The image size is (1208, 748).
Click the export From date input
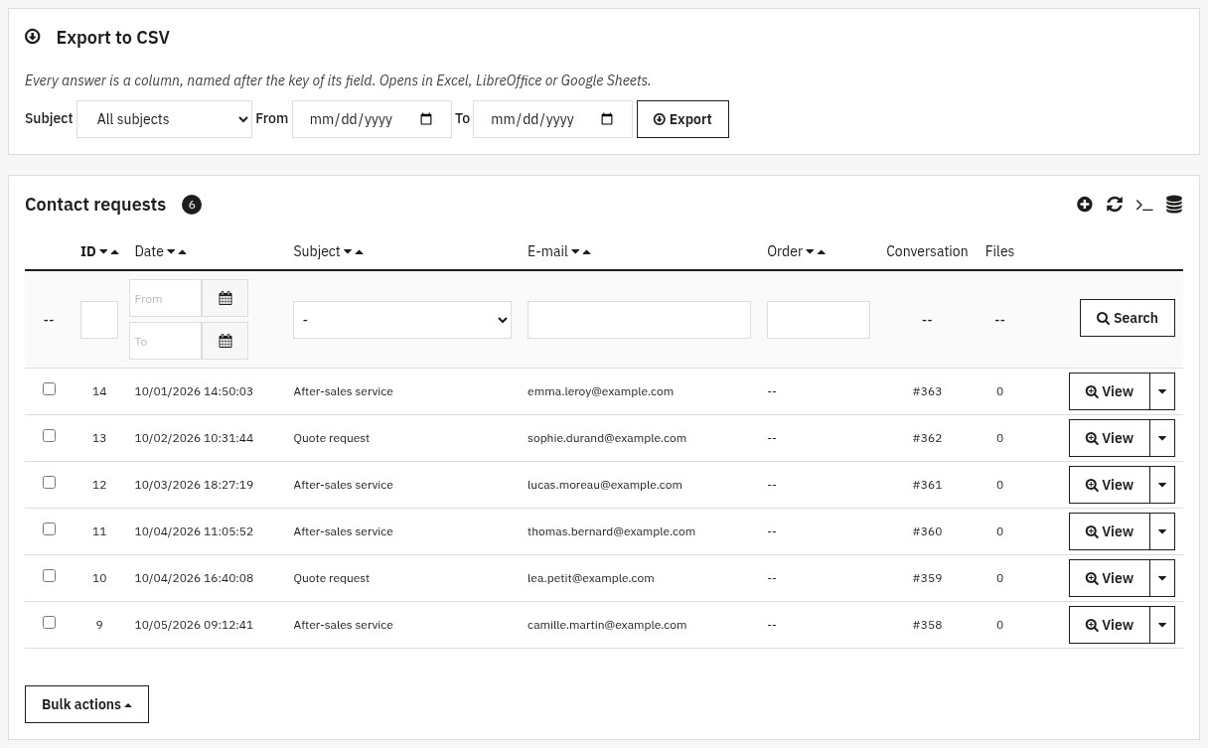pyautogui.click(x=372, y=119)
